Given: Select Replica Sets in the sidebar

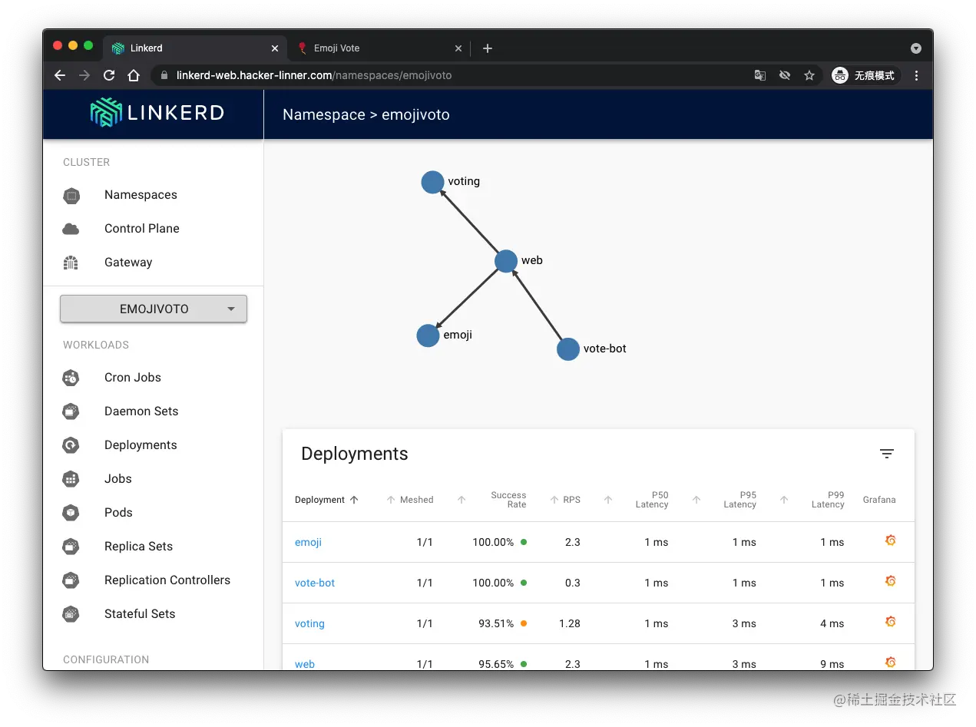Looking at the screenshot, I should 138,547.
